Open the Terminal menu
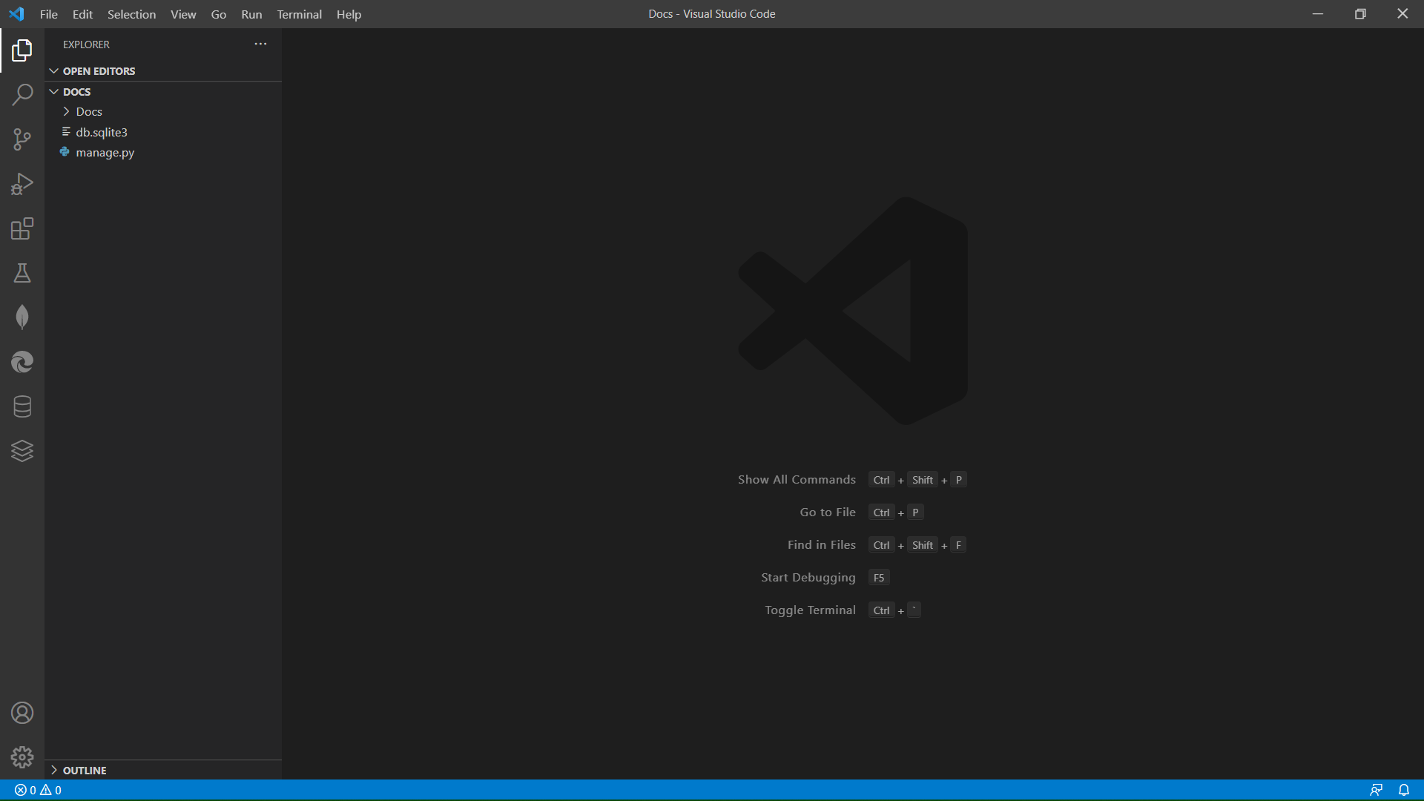Screen dimensions: 1424x801 click(x=299, y=14)
